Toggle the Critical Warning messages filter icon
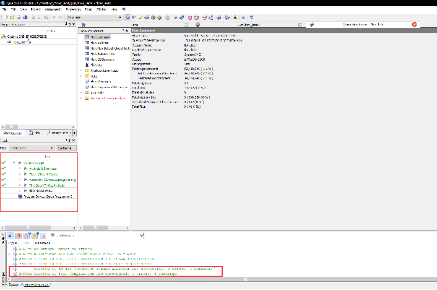 tap(27, 236)
